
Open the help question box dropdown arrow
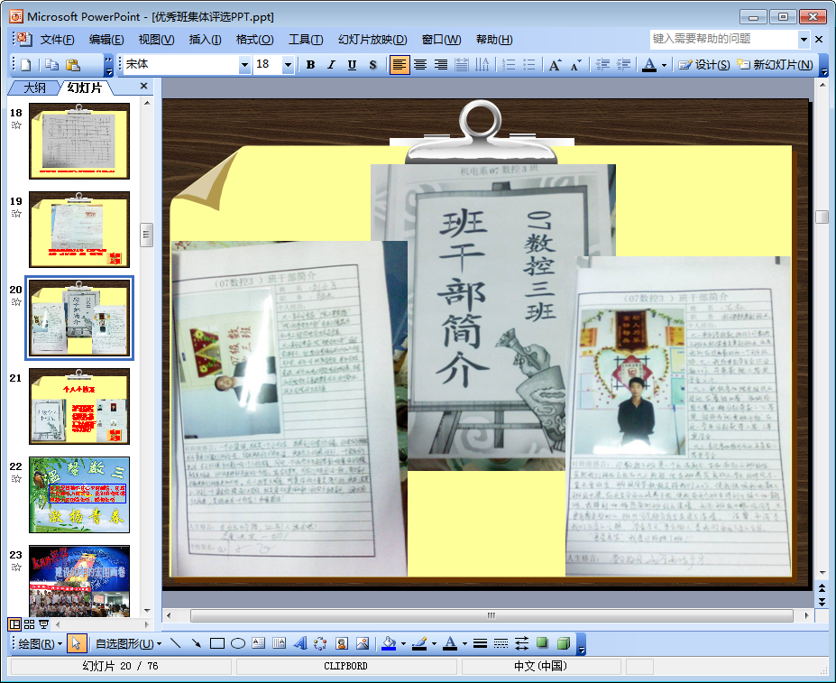(804, 39)
